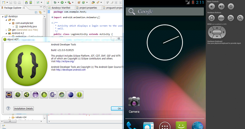
Task: Click the Open Type toolbar icon
Action: tap(93, 2)
